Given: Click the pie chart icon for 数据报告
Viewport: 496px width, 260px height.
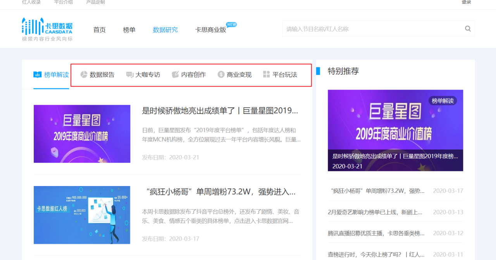Looking at the screenshot, I should click(x=84, y=75).
